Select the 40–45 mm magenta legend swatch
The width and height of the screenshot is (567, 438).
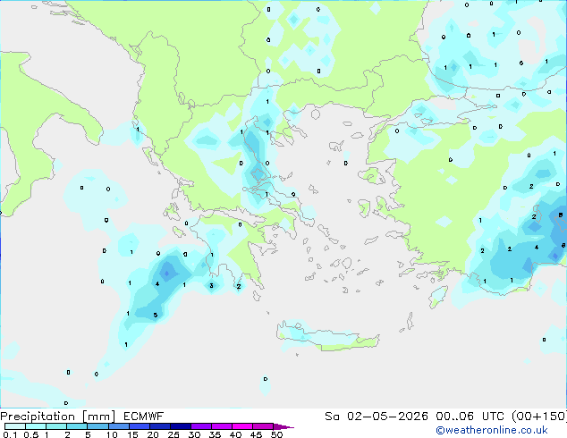pos(242,426)
